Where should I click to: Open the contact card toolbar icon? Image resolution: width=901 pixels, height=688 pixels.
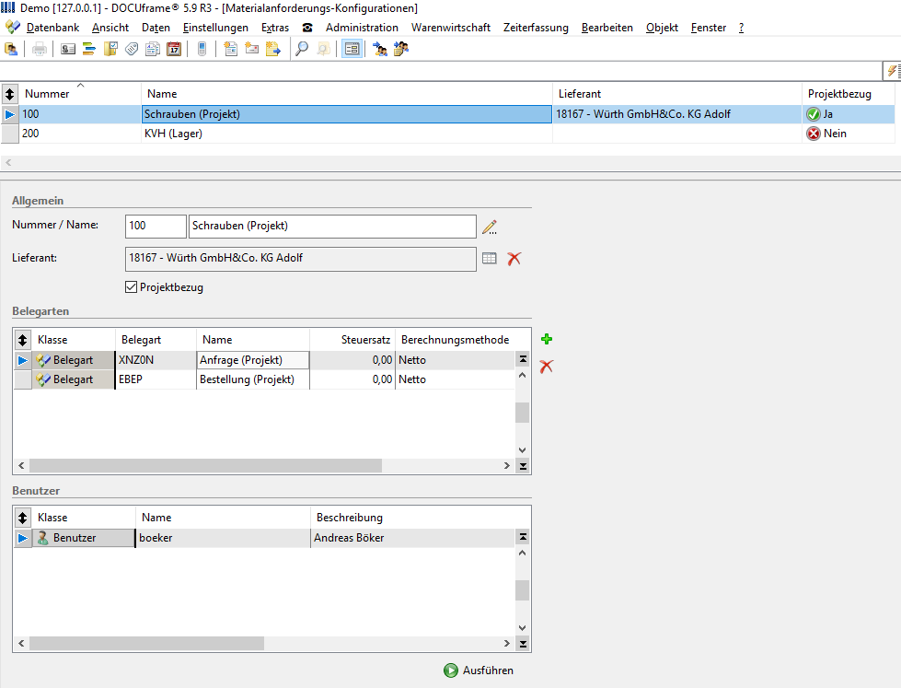click(68, 50)
